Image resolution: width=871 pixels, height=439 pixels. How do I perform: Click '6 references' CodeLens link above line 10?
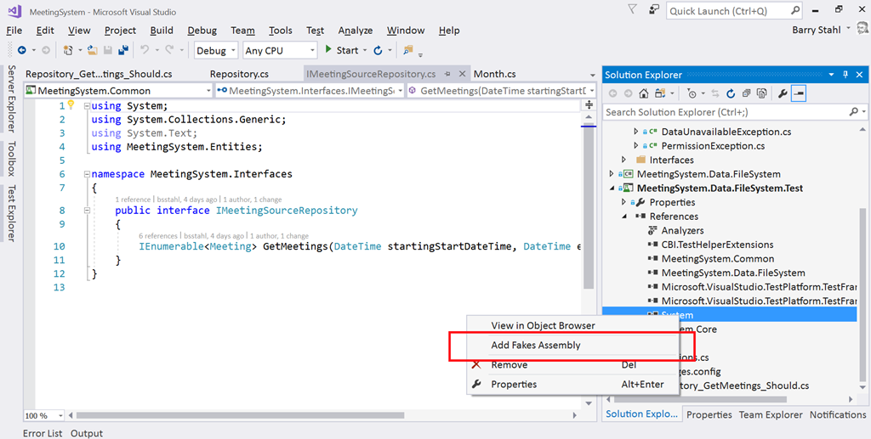[x=158, y=235]
